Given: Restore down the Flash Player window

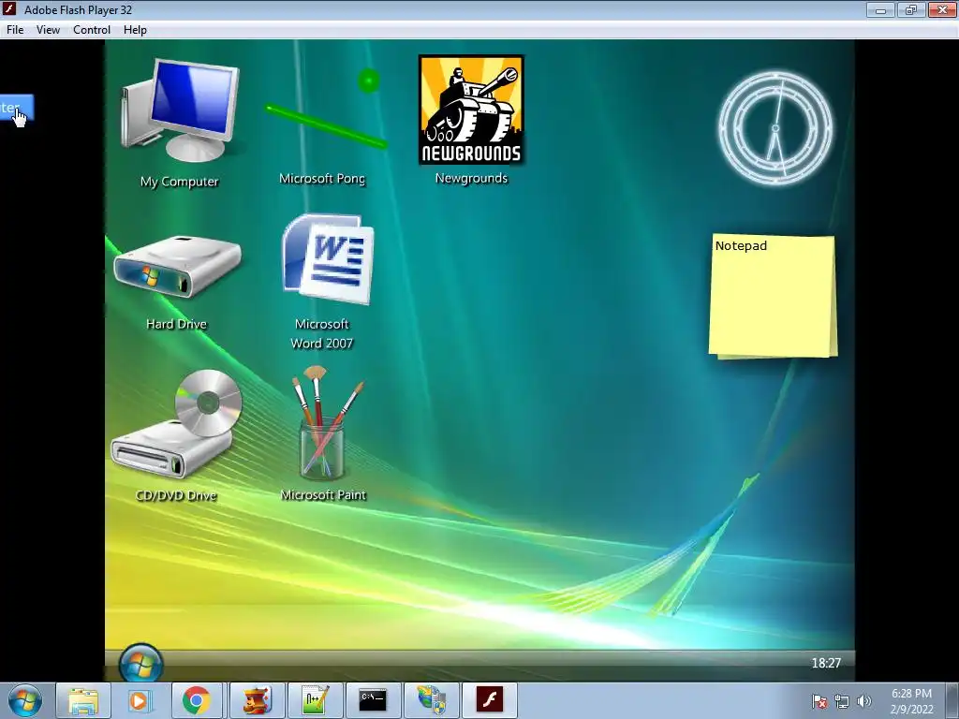Looking at the screenshot, I should [x=911, y=9].
